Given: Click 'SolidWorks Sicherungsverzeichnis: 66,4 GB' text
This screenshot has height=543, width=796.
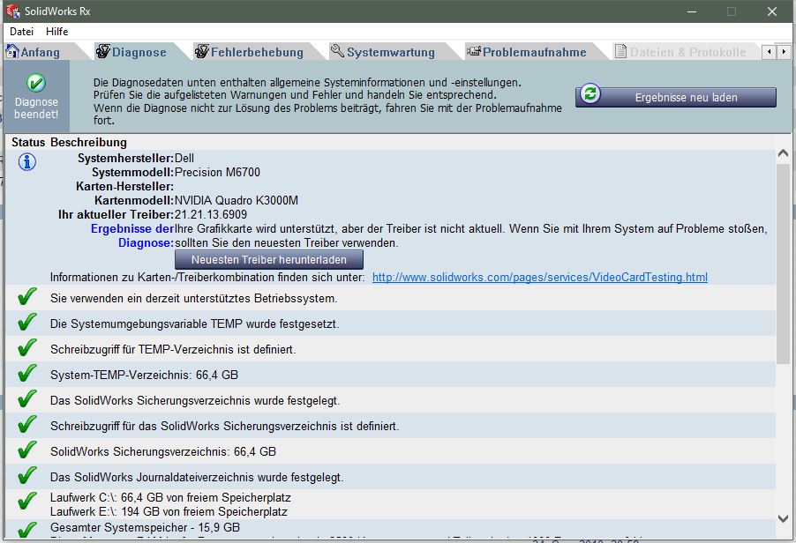Looking at the screenshot, I should click(163, 451).
